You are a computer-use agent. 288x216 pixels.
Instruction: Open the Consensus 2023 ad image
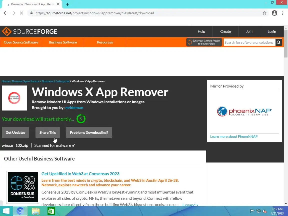pyautogui.click(x=23, y=187)
